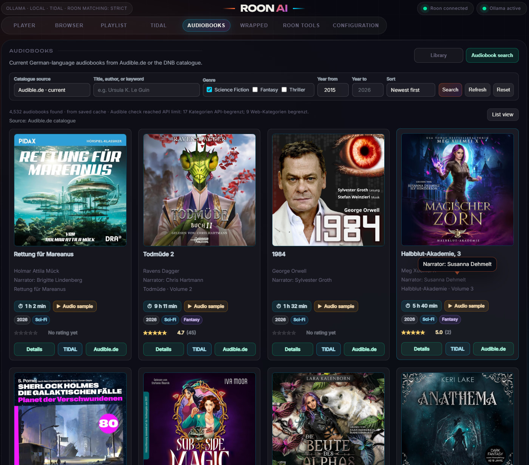Focus the title, author, or keyword field
This screenshot has height=465, width=529.
[x=147, y=90]
